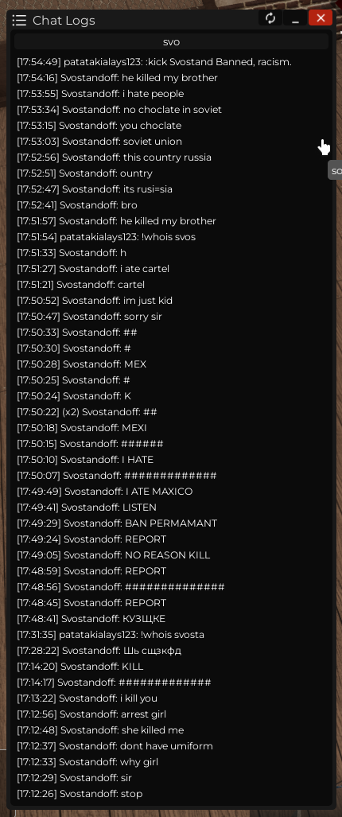Select the 'sorry sir' chat line
The width and height of the screenshot is (342, 817).
(x=90, y=317)
